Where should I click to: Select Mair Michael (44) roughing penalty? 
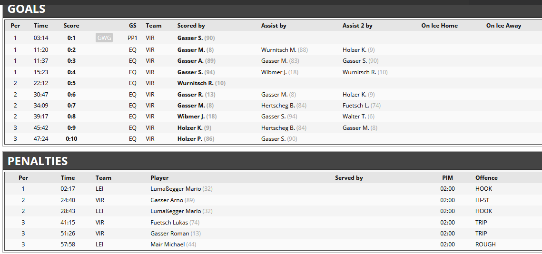[173, 244]
